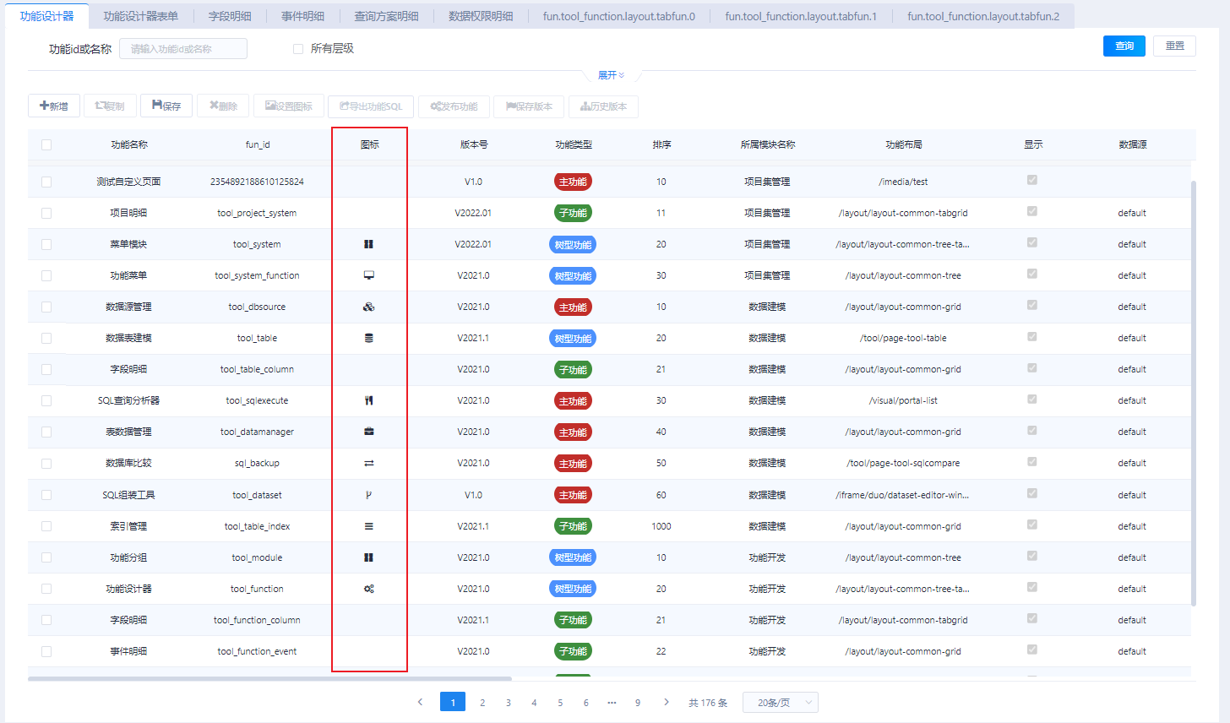Screen dimensions: 1230x723
Task: Click the tool_project_system cell
Action: [x=257, y=213]
